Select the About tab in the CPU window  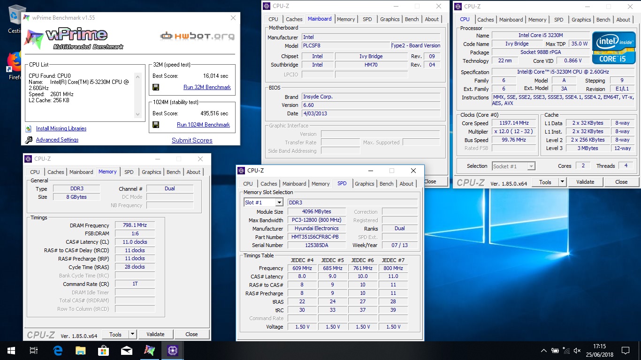623,20
